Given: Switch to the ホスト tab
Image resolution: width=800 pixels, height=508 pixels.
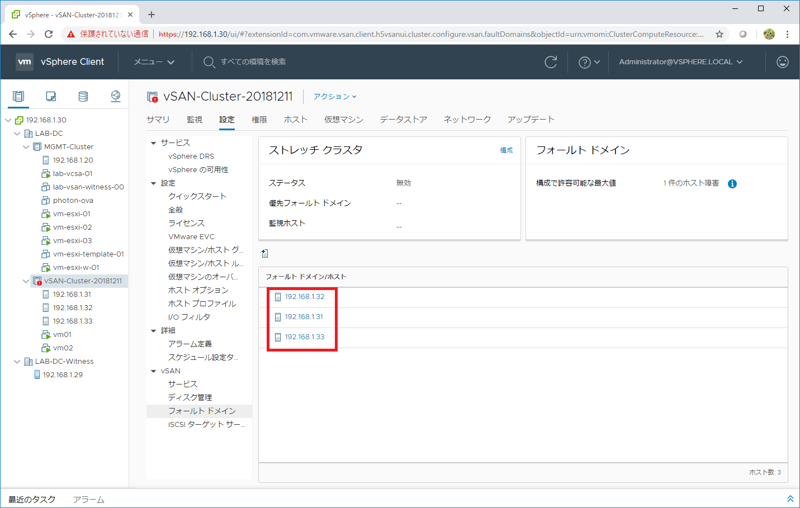Looking at the screenshot, I should [x=296, y=120].
